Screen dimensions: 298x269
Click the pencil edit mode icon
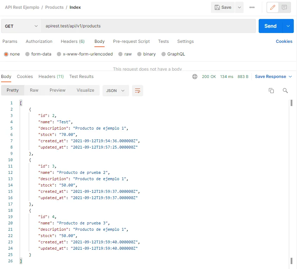[x=272, y=7]
